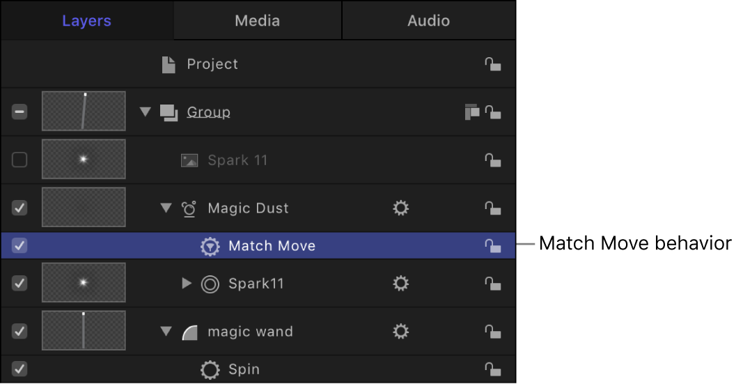Click the Group isolate icon next to lock
The width and height of the screenshot is (743, 384).
(472, 112)
